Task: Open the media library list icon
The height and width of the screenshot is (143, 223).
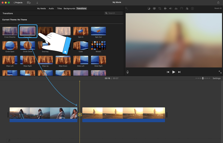Action: 29,2
